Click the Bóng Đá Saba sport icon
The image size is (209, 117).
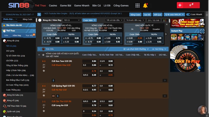pos(4,95)
